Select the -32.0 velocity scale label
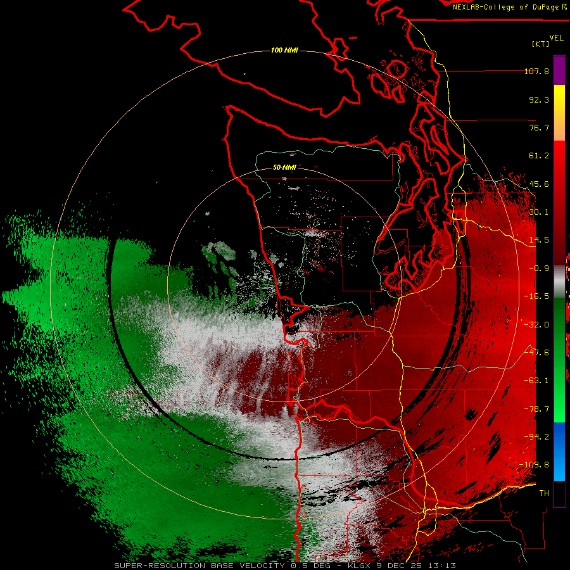The image size is (570, 570). (x=536, y=325)
